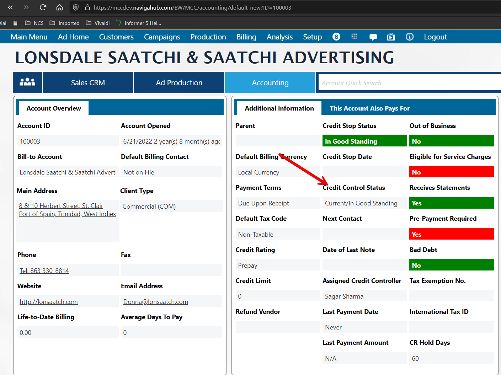
Task: Click the Non-Taxable tax code value
Action: [x=278, y=234]
